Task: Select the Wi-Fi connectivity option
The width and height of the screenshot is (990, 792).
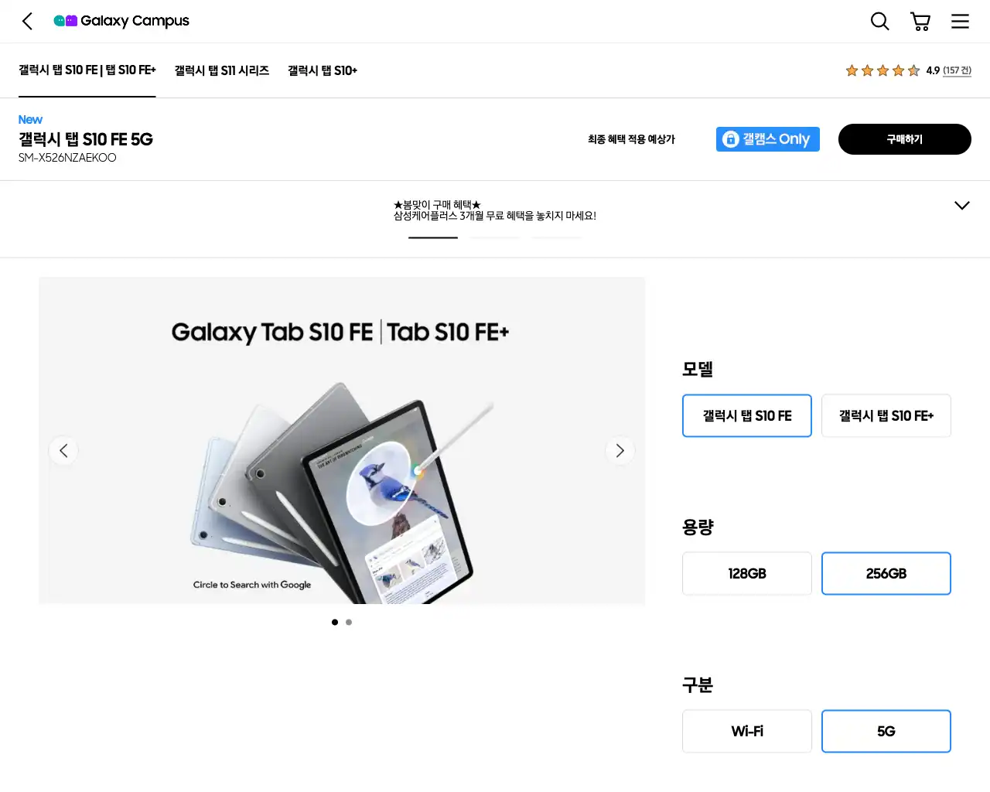Action: click(x=747, y=731)
